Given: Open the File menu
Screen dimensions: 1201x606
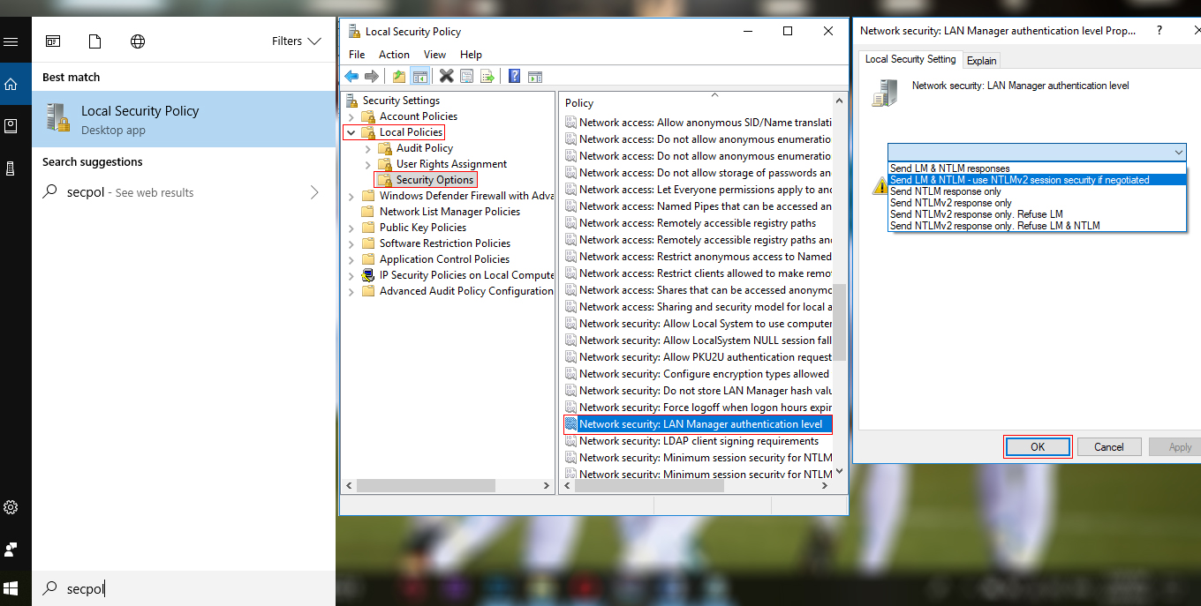Looking at the screenshot, I should pyautogui.click(x=357, y=55).
